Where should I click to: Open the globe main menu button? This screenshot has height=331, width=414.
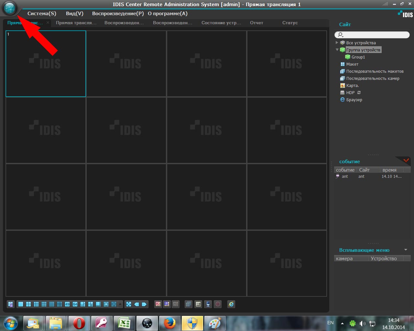(10, 8)
